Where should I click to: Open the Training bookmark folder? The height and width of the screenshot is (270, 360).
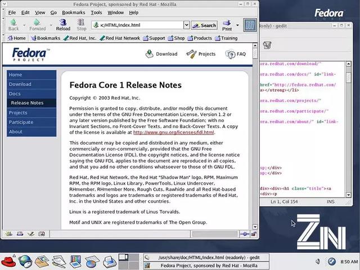[x=226, y=38]
